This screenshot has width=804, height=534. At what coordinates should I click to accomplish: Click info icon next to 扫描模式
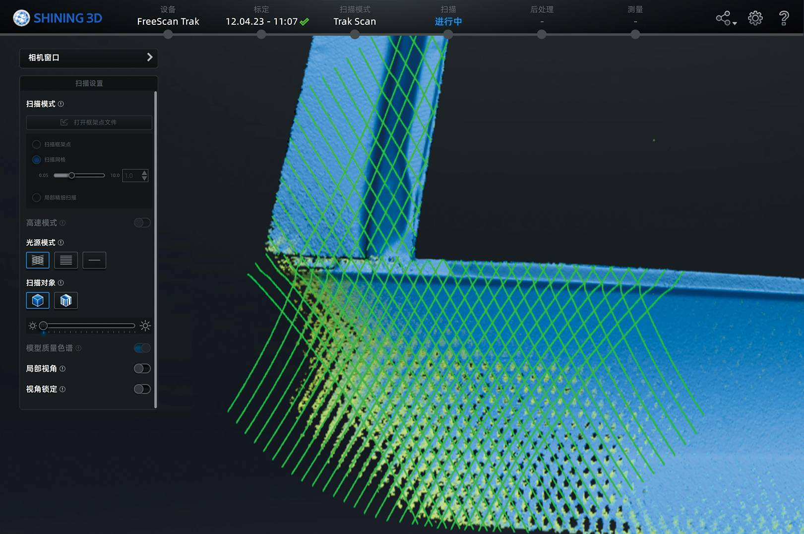click(x=61, y=104)
